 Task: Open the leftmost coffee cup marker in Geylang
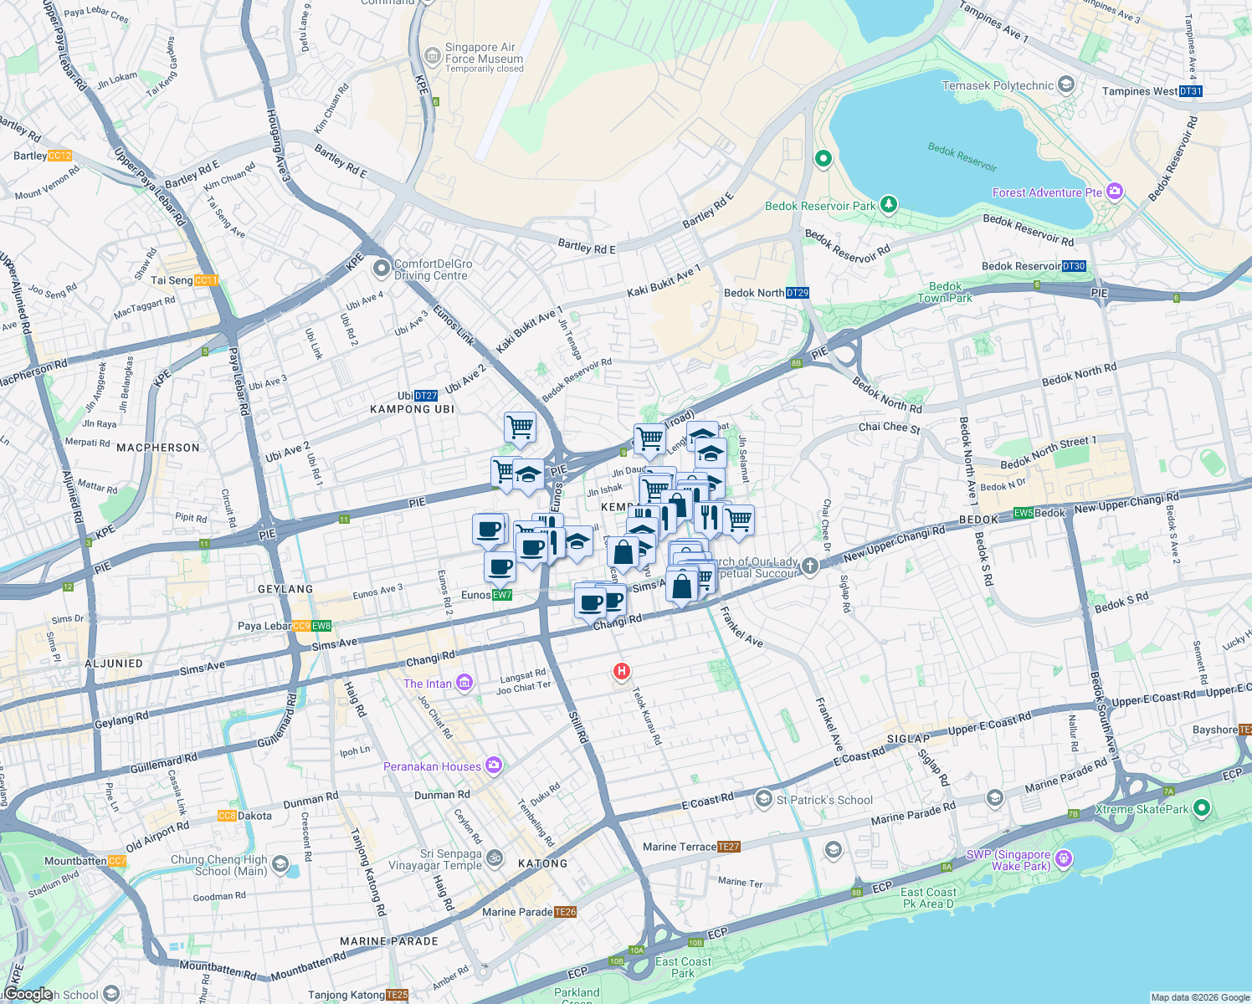click(x=489, y=530)
